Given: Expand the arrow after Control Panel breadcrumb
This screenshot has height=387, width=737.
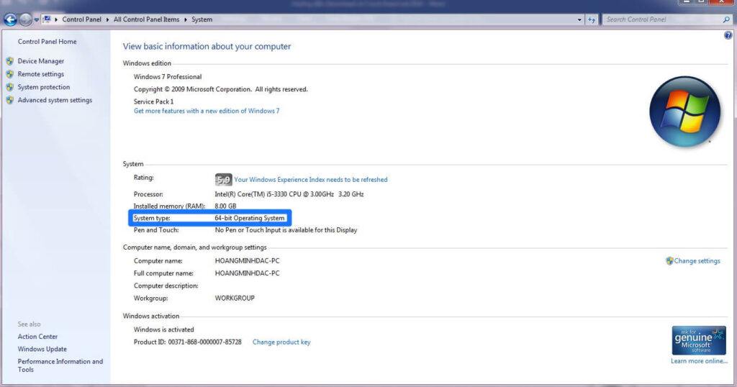Looking at the screenshot, I should point(107,19).
